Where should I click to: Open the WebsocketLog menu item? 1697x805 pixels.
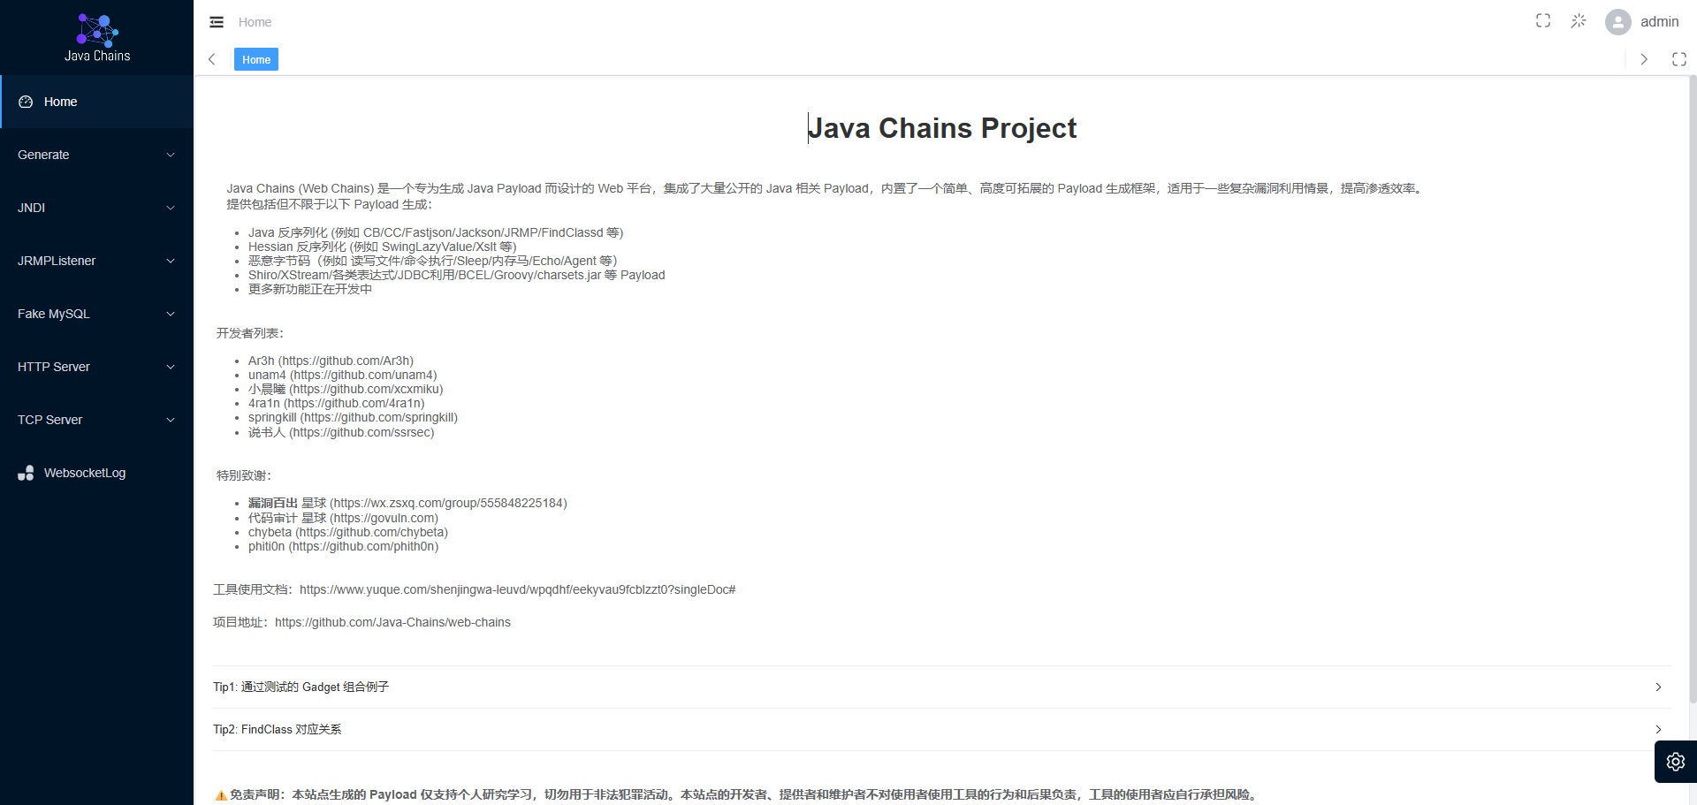[x=96, y=473]
